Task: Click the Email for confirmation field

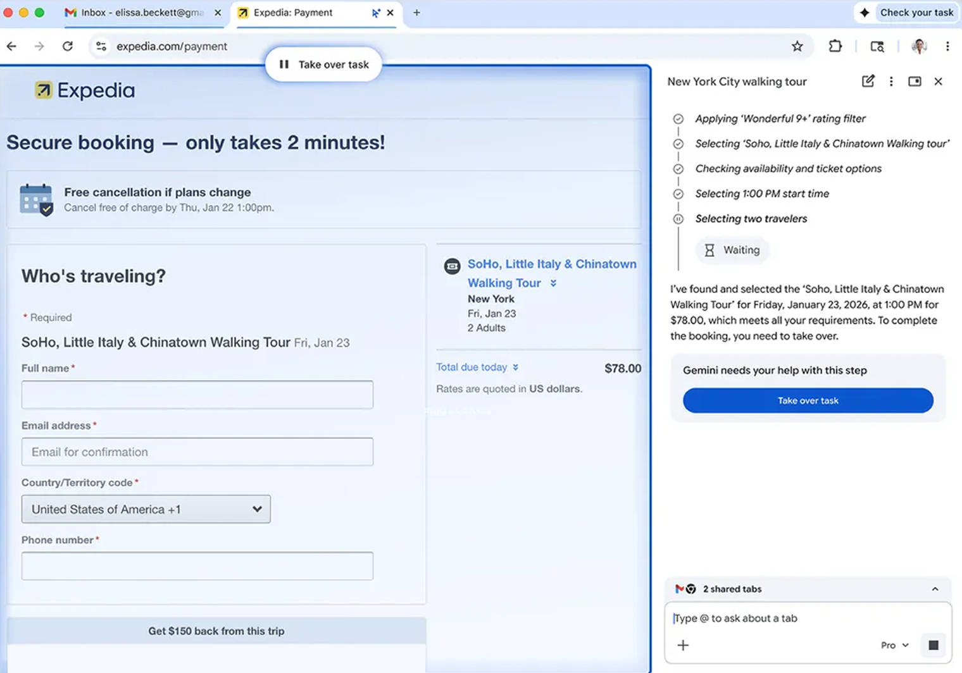Action: tap(197, 452)
